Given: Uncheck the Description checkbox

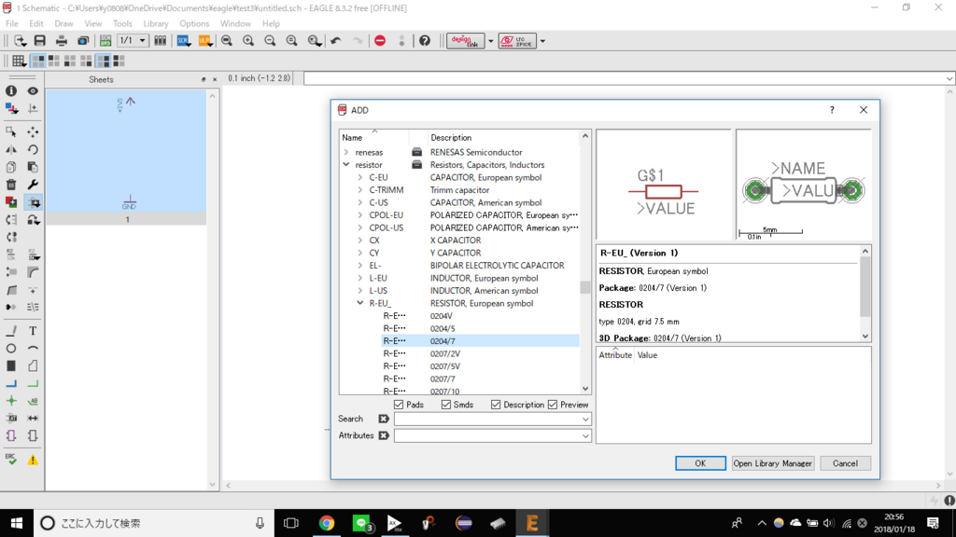Looking at the screenshot, I should [x=496, y=405].
